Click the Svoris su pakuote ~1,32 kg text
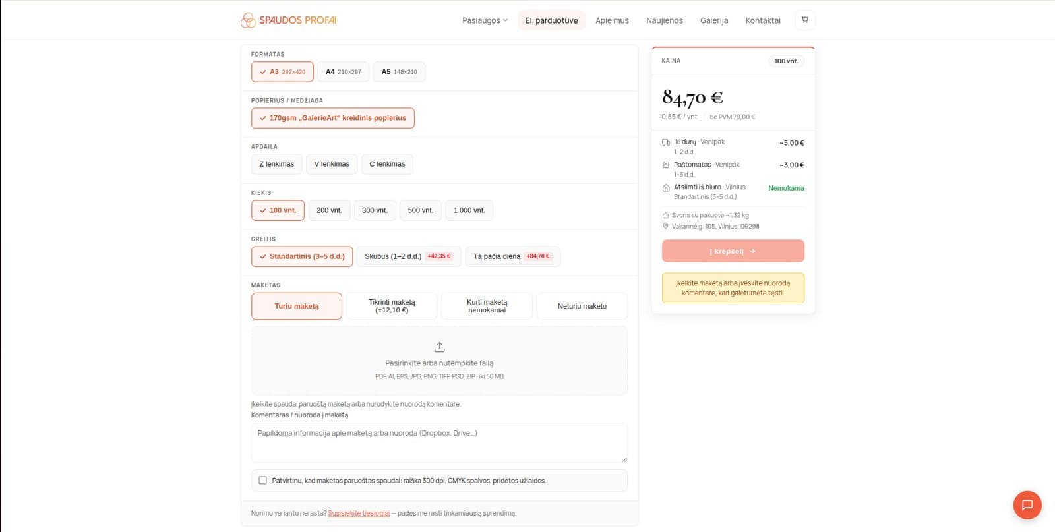This screenshot has width=1055, height=532. (x=710, y=215)
